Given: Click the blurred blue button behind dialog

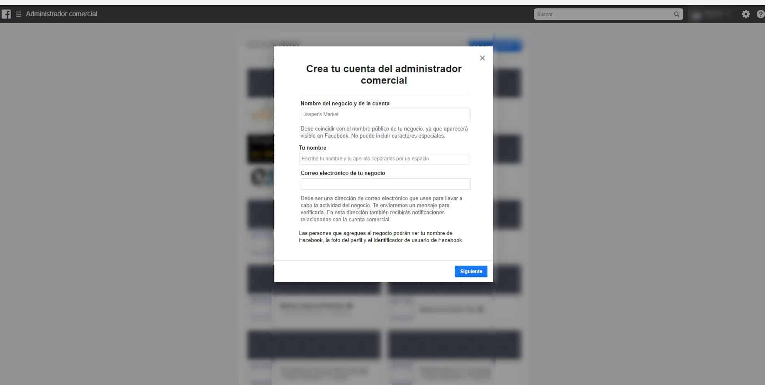Looking at the screenshot, I should (508, 46).
